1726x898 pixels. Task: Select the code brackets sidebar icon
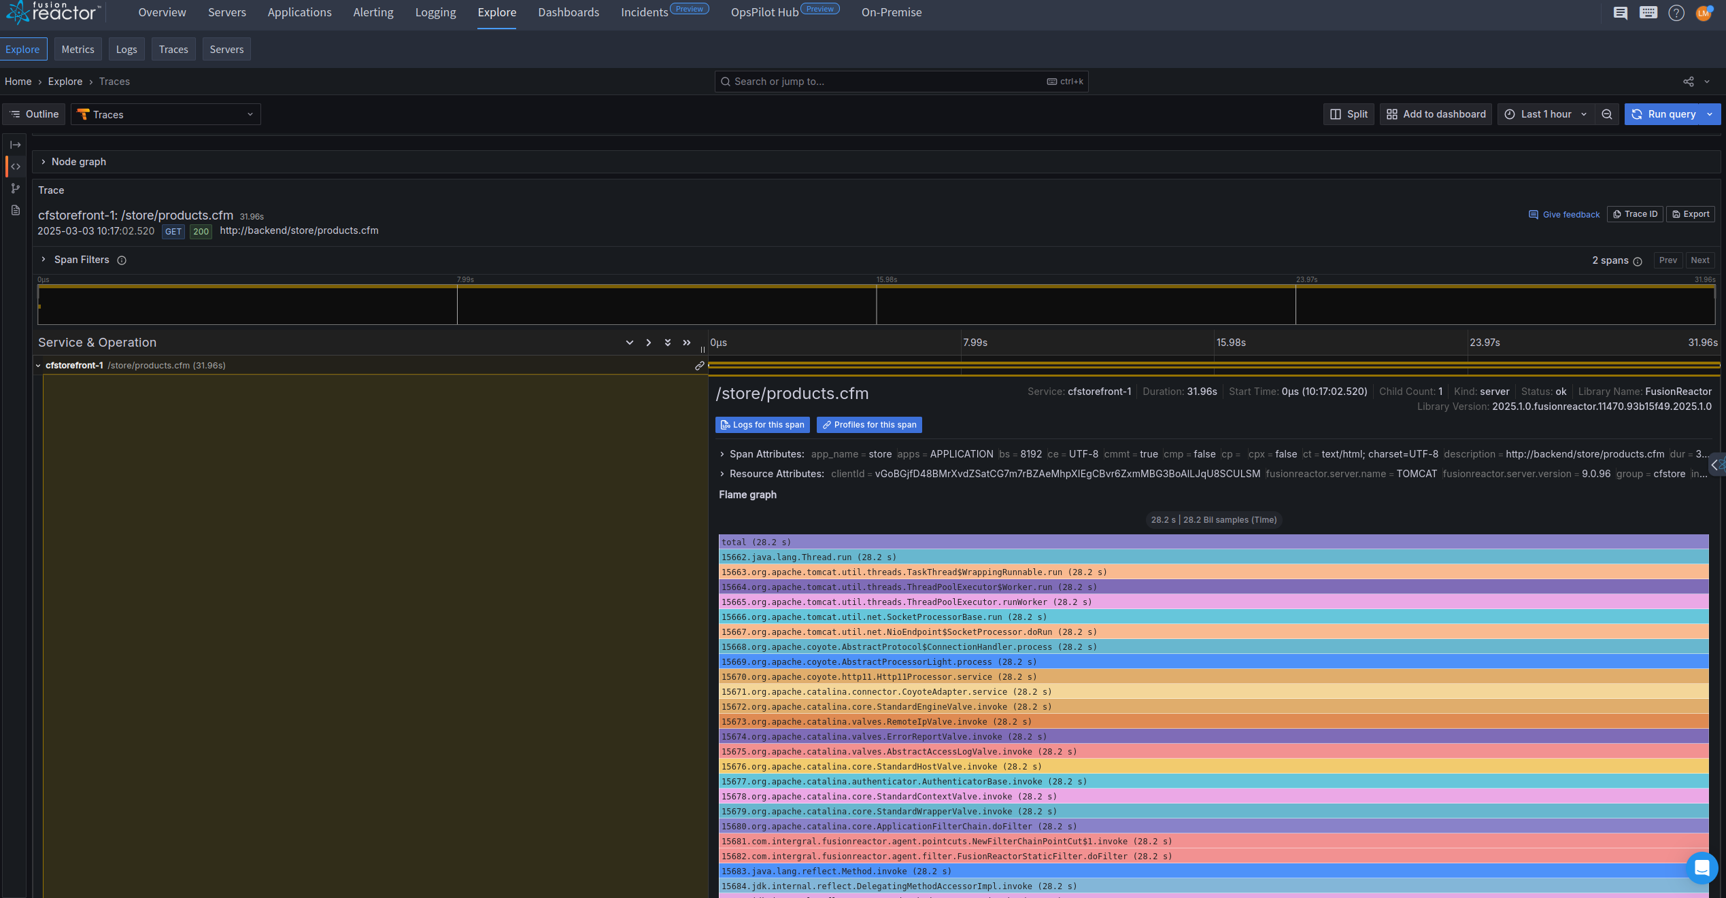tap(15, 167)
